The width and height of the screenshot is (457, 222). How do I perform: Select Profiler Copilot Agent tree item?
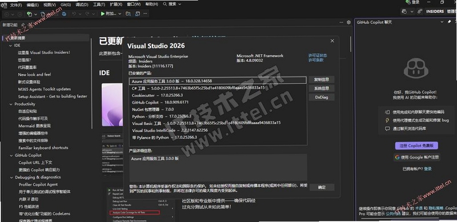point(38,184)
